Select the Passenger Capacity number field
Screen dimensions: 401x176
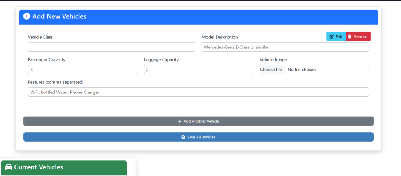82,70
